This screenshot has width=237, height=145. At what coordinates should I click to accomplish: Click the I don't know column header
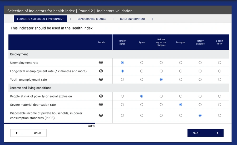tap(219, 42)
